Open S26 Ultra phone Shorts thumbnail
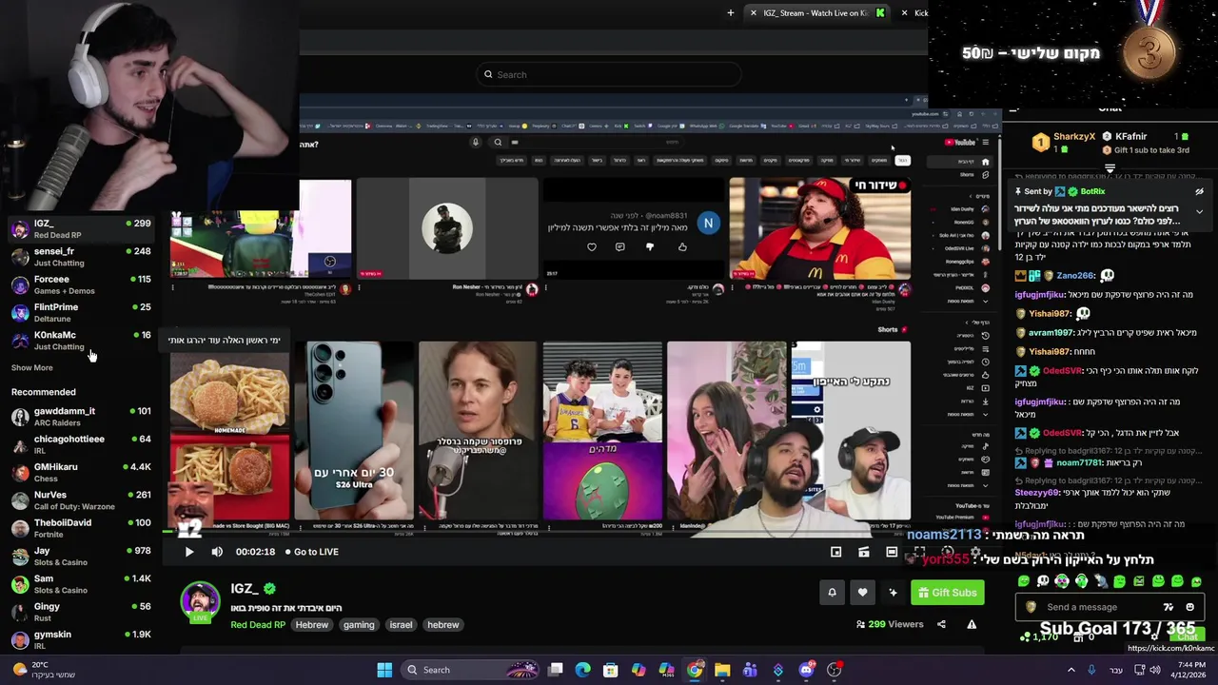 [x=354, y=431]
